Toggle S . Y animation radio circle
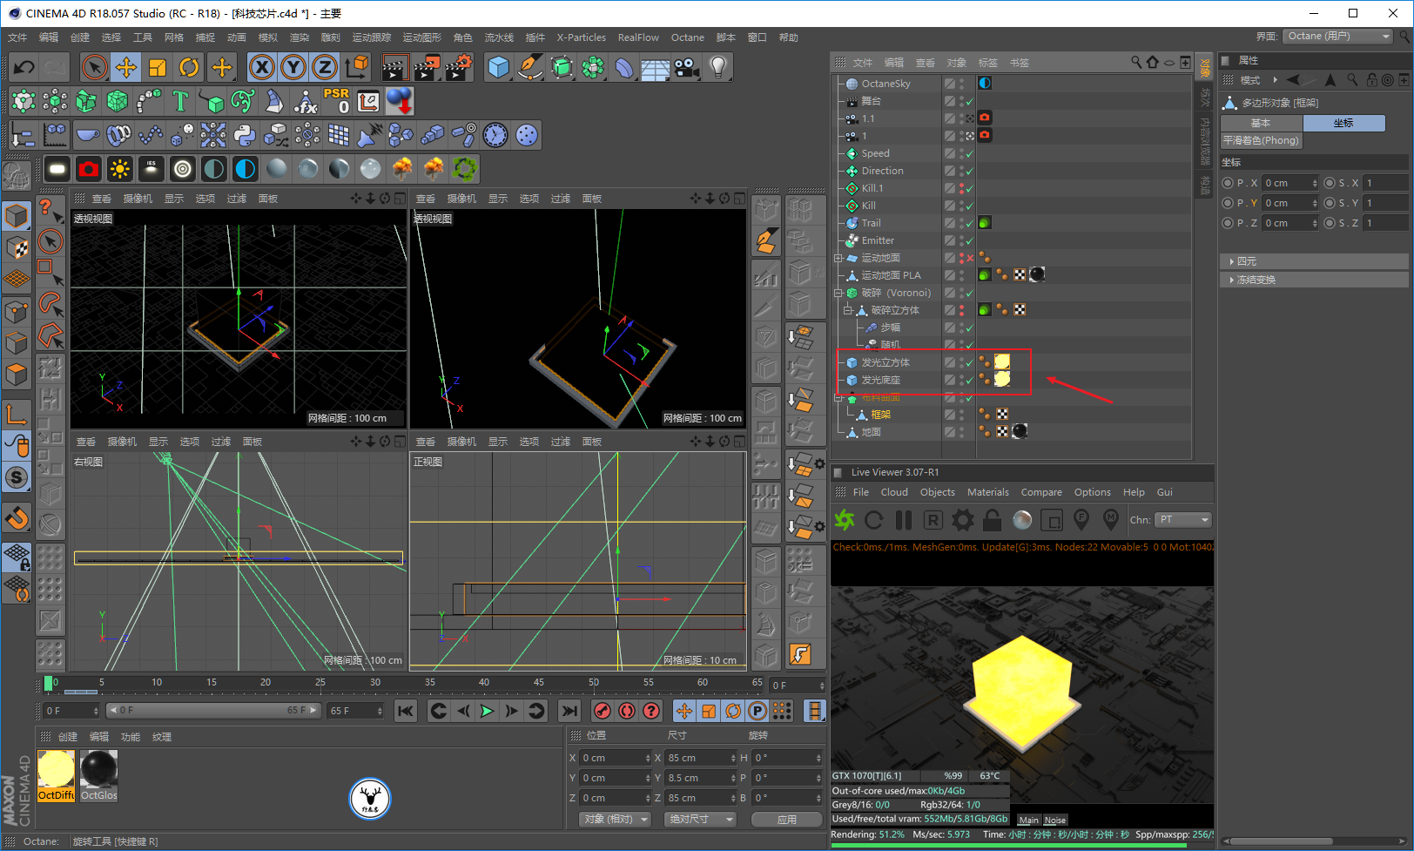 pos(1330,203)
